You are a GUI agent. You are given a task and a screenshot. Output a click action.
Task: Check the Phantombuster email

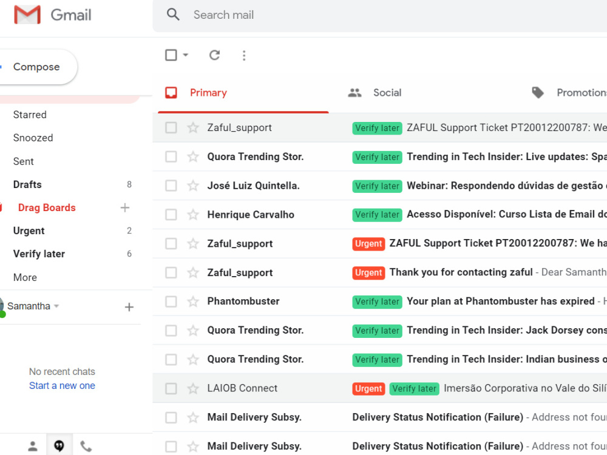pos(171,302)
